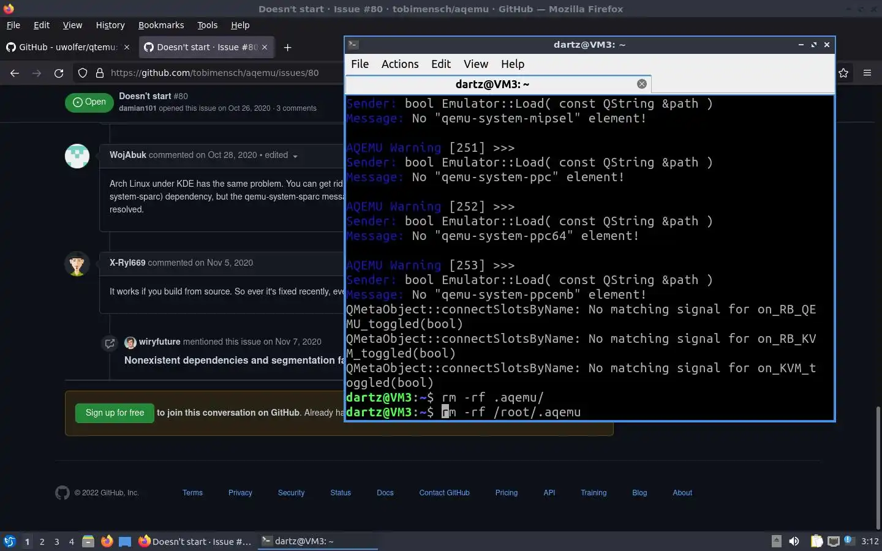Click the Firefox forward arrow icon
The height and width of the screenshot is (551, 882).
coord(37,73)
